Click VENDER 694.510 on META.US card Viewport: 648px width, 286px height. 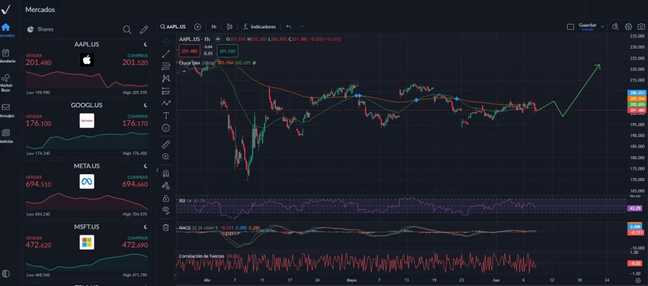39,181
